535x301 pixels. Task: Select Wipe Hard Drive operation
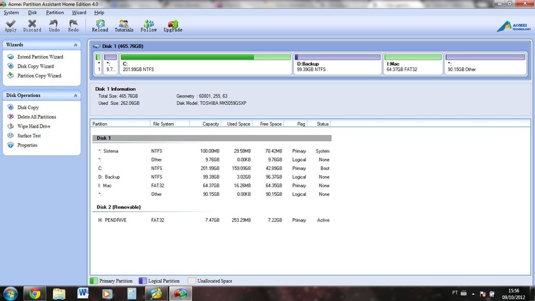tap(33, 126)
